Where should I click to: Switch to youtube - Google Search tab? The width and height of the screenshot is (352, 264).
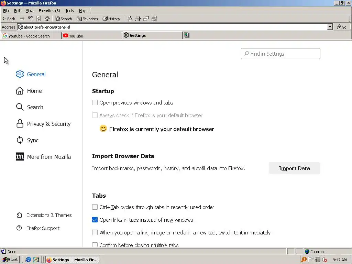(31, 36)
